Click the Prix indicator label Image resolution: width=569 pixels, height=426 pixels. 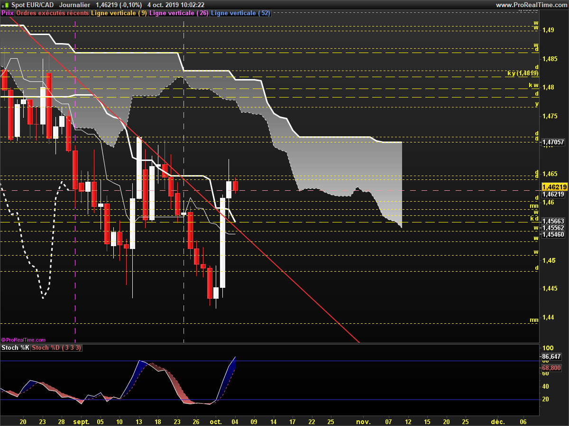click(x=8, y=13)
